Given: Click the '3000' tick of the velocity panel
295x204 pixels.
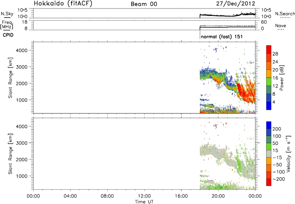Looking at the screenshot, I should (x=22, y=143).
